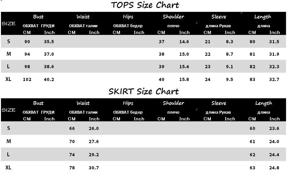The image size is (287, 178).
Task: Select the Bust header in tops chart
Action: (x=38, y=17)
